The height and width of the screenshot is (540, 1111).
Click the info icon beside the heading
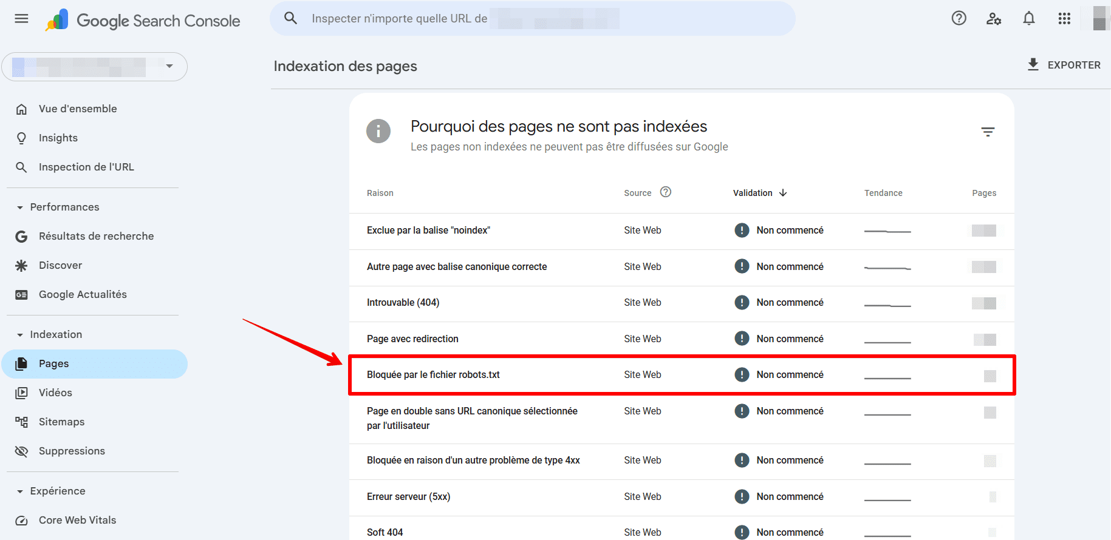point(378,130)
